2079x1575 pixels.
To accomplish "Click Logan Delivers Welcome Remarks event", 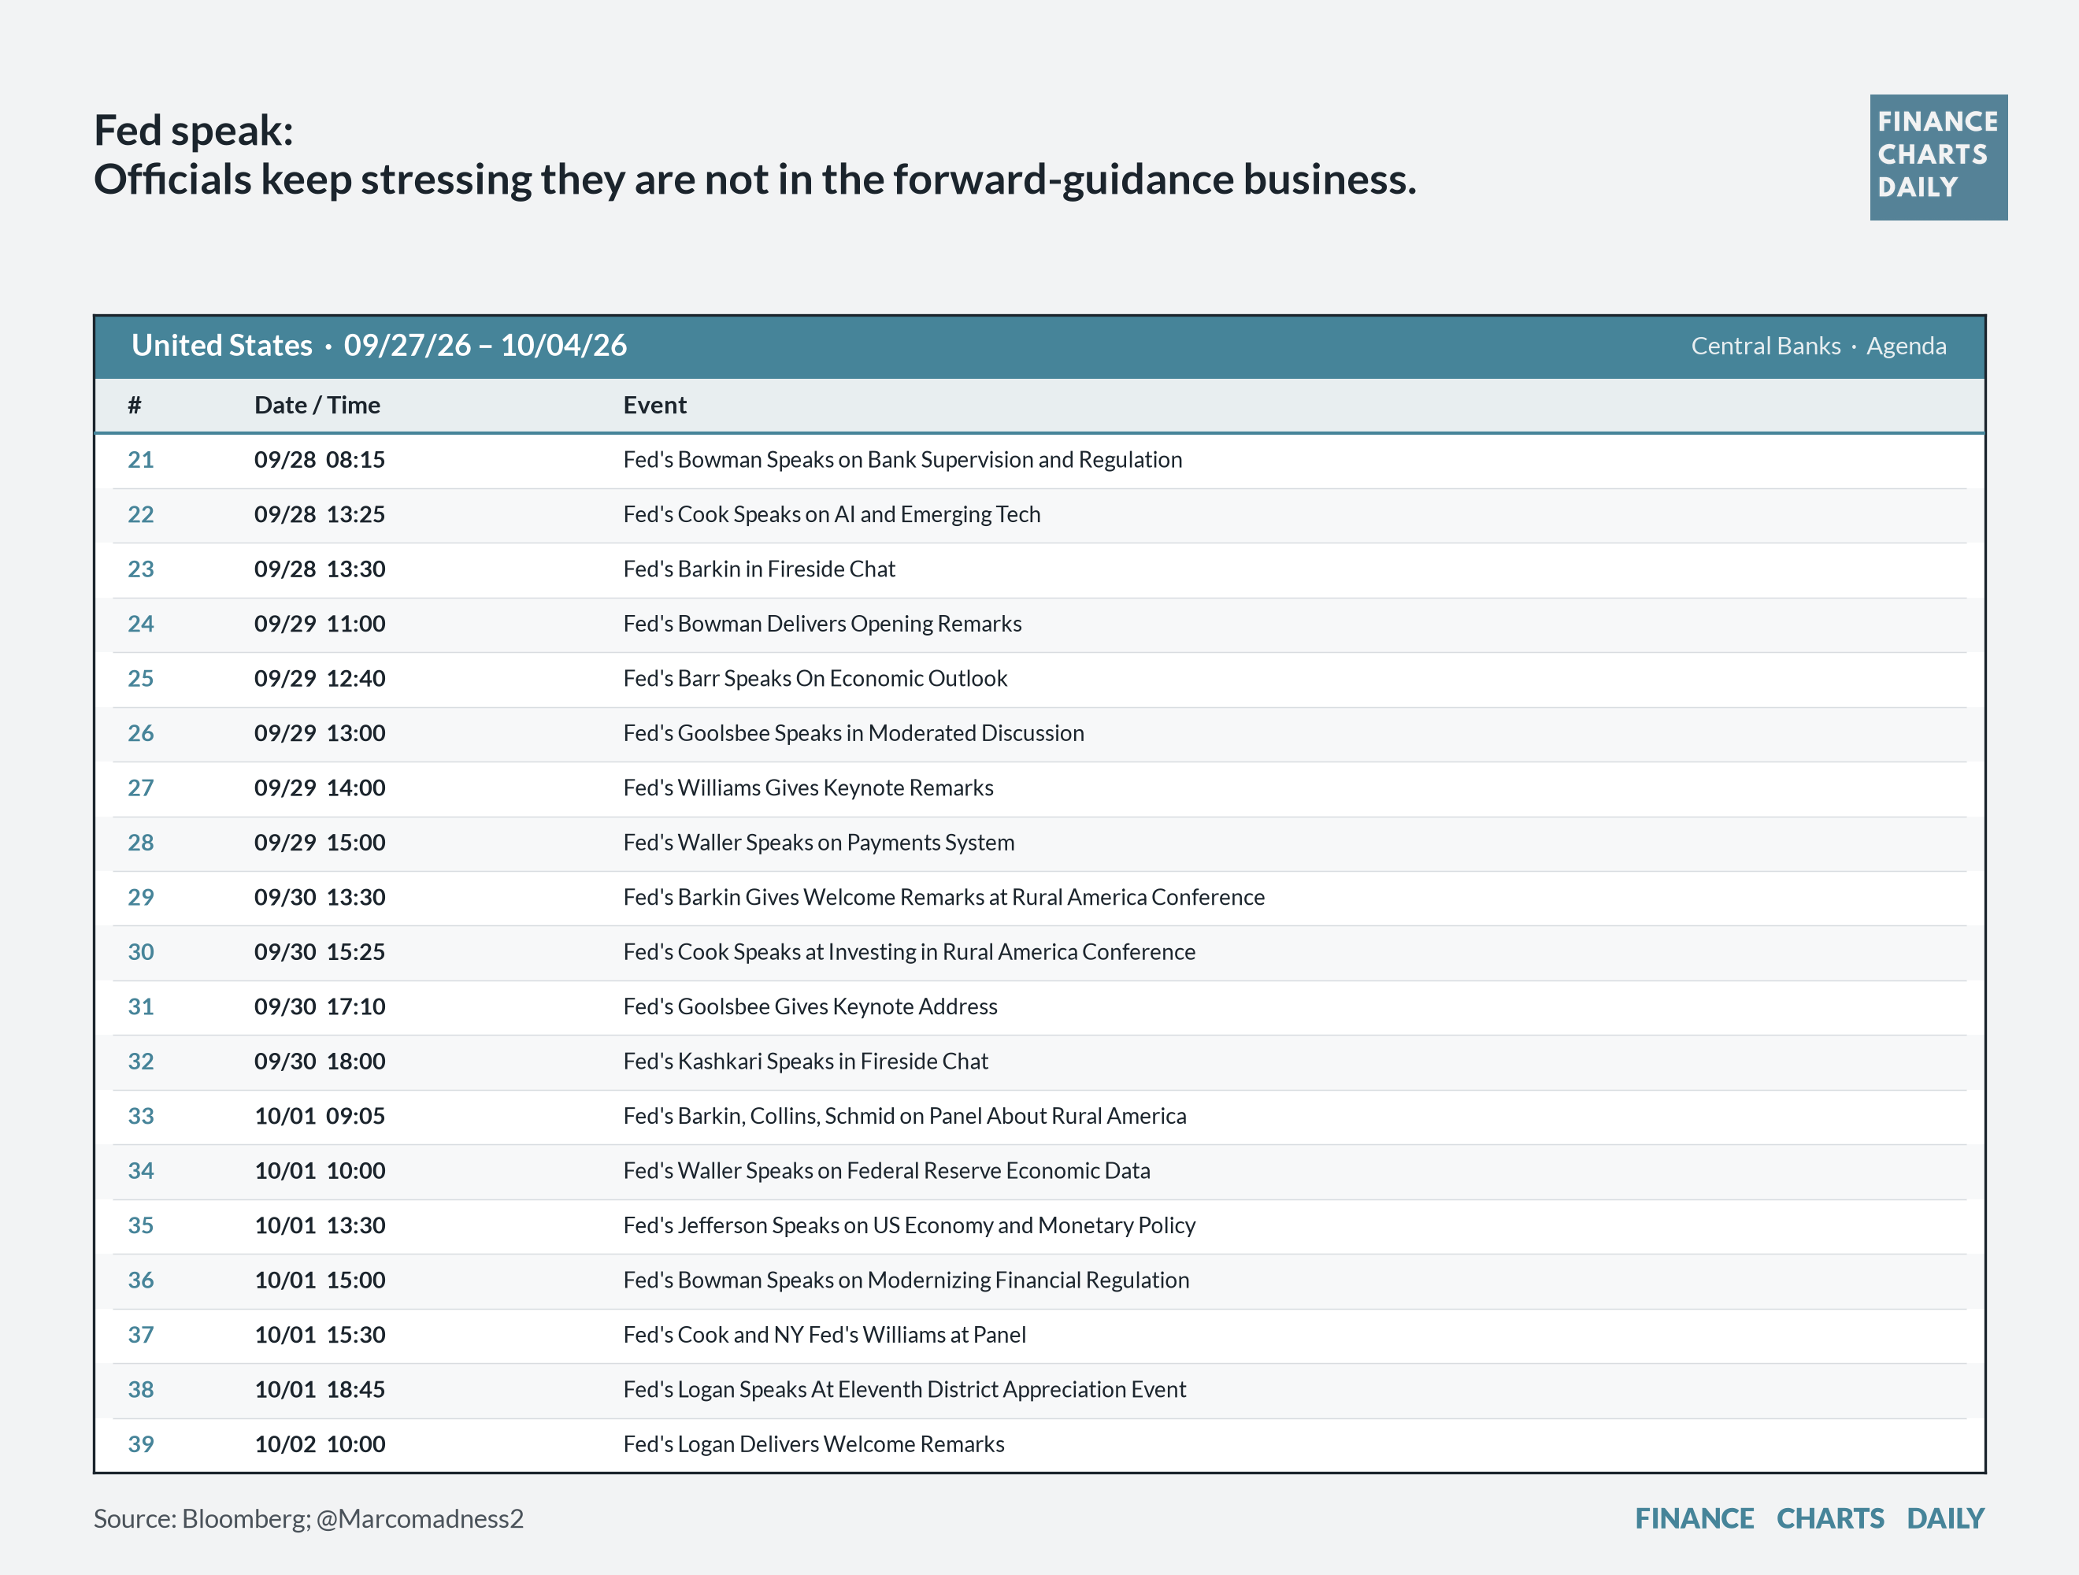I will pos(813,1444).
